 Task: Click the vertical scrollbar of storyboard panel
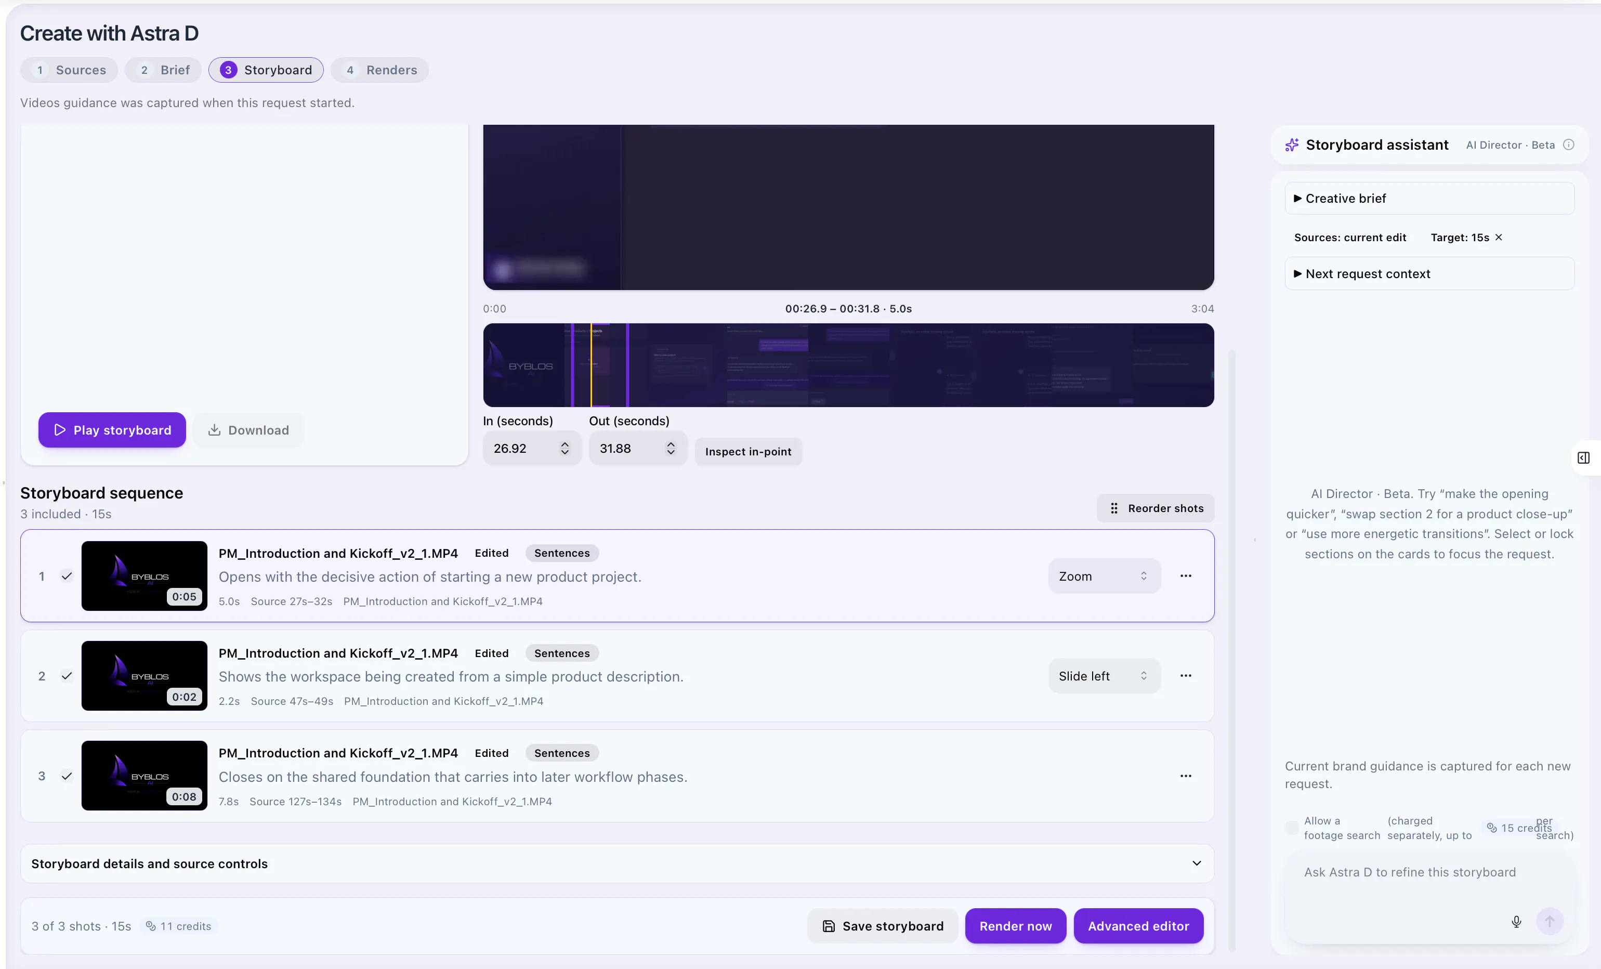pyautogui.click(x=1231, y=651)
